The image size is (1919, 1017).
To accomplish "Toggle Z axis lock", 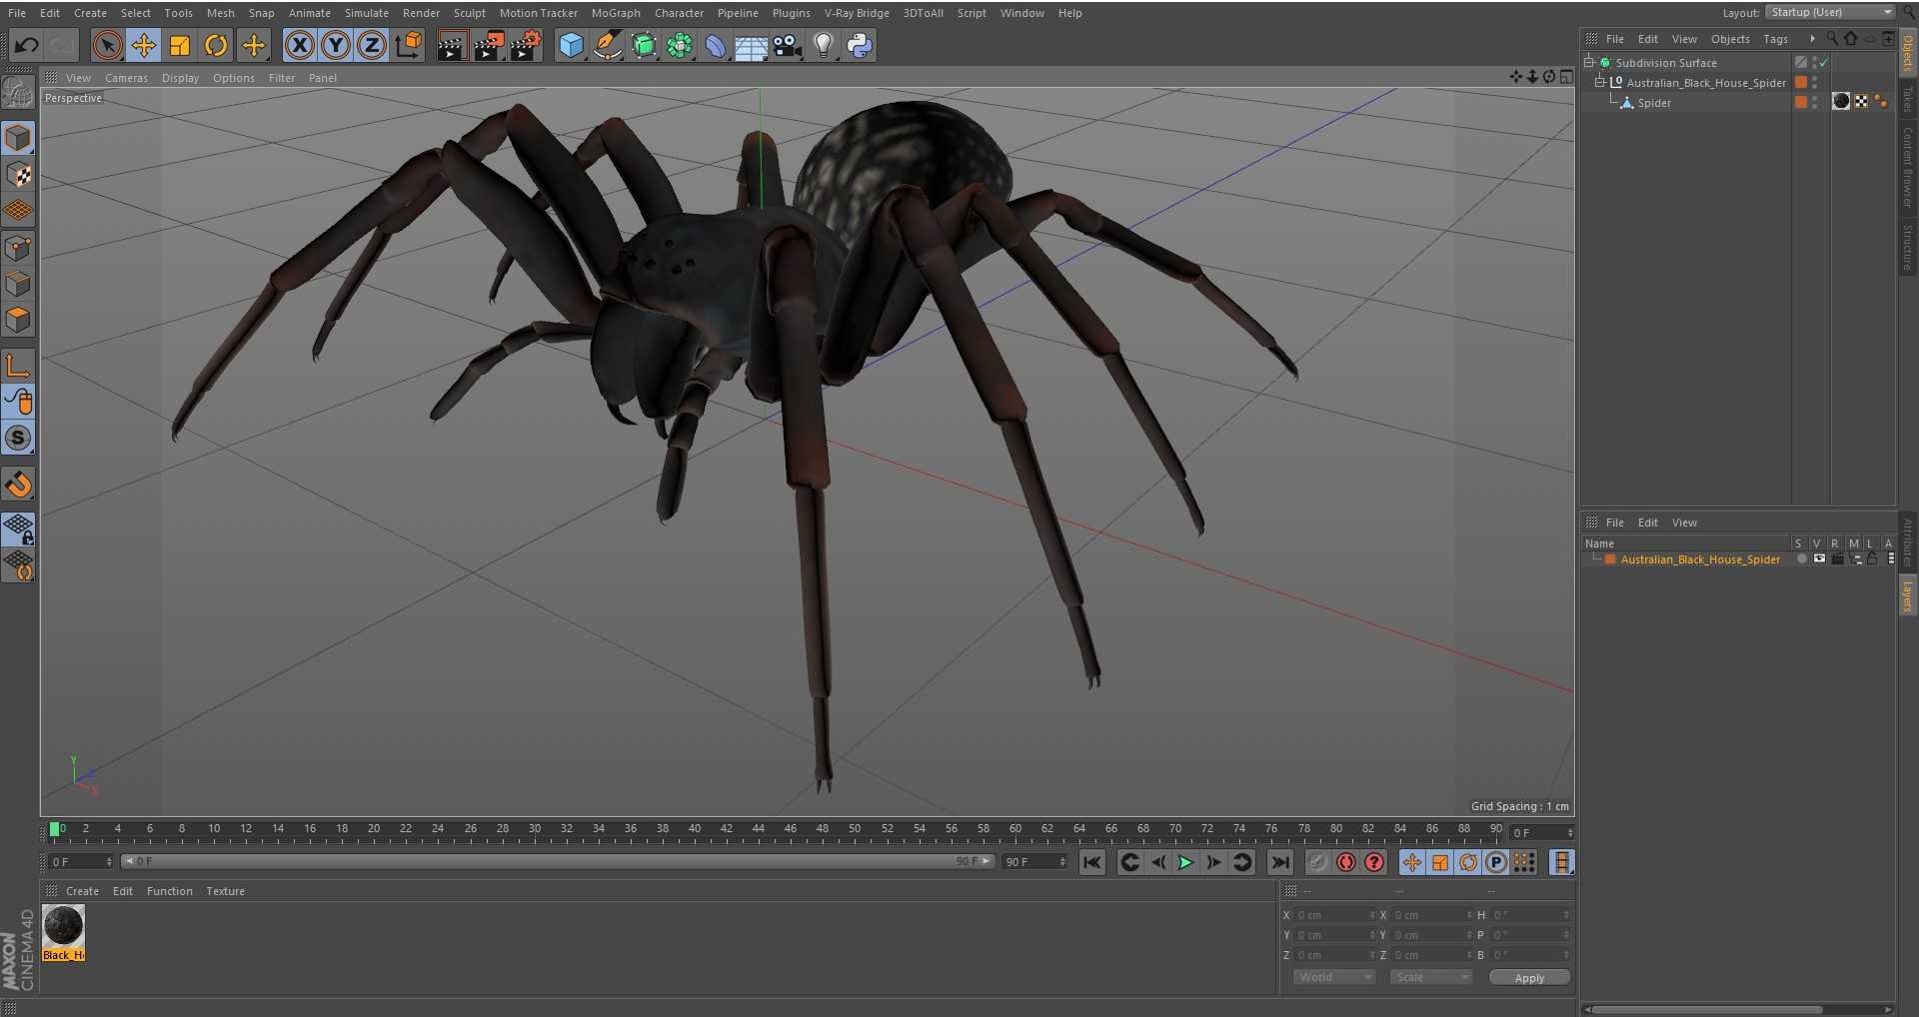I will 372,45.
